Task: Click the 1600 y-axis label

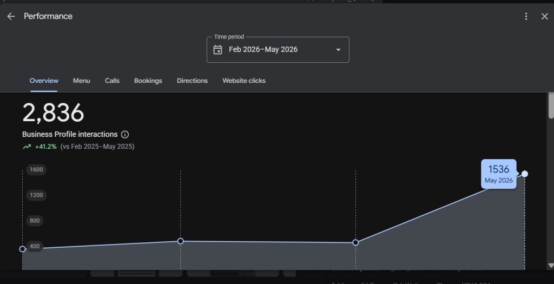Action: [x=36, y=169]
